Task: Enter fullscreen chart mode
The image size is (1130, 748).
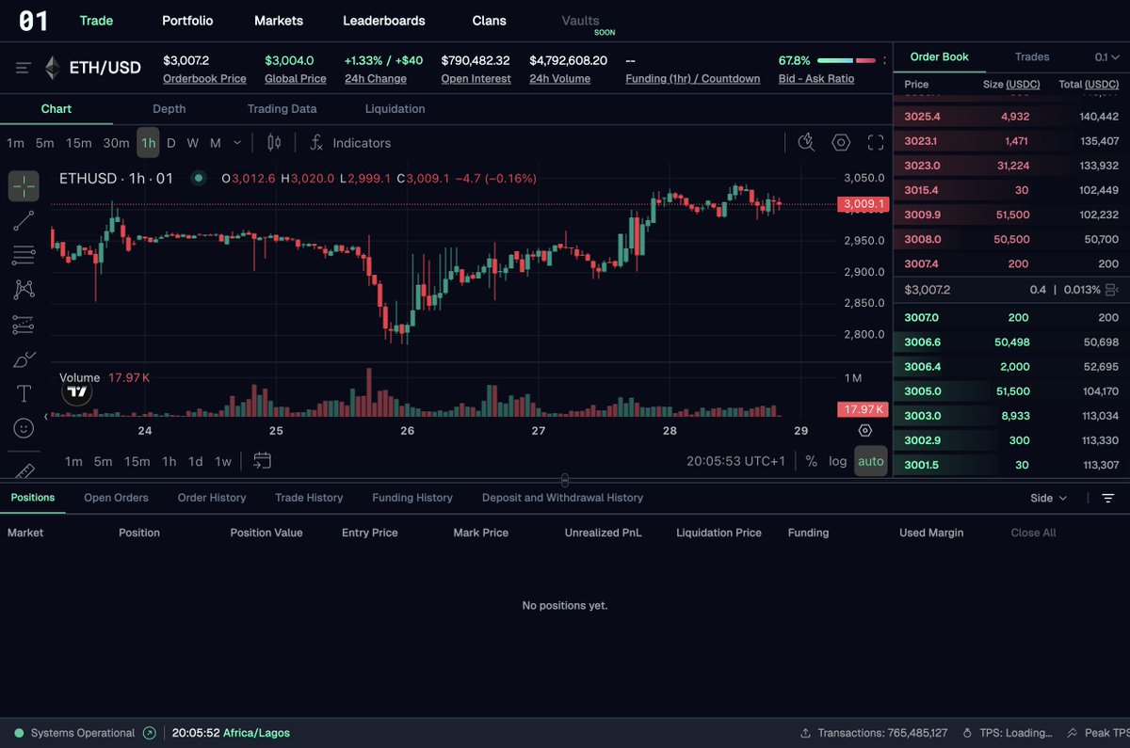Action: (x=876, y=143)
